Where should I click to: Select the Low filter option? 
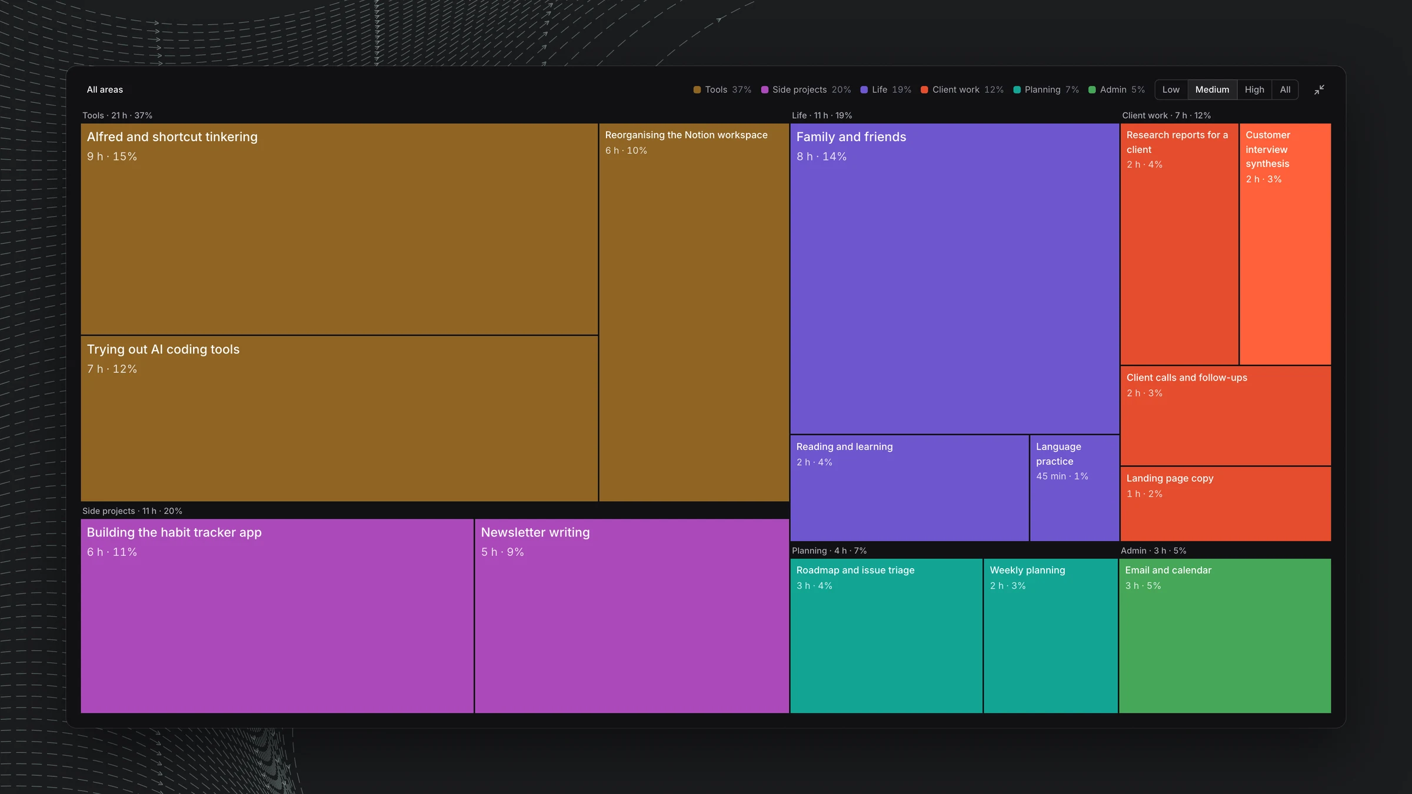pyautogui.click(x=1171, y=89)
